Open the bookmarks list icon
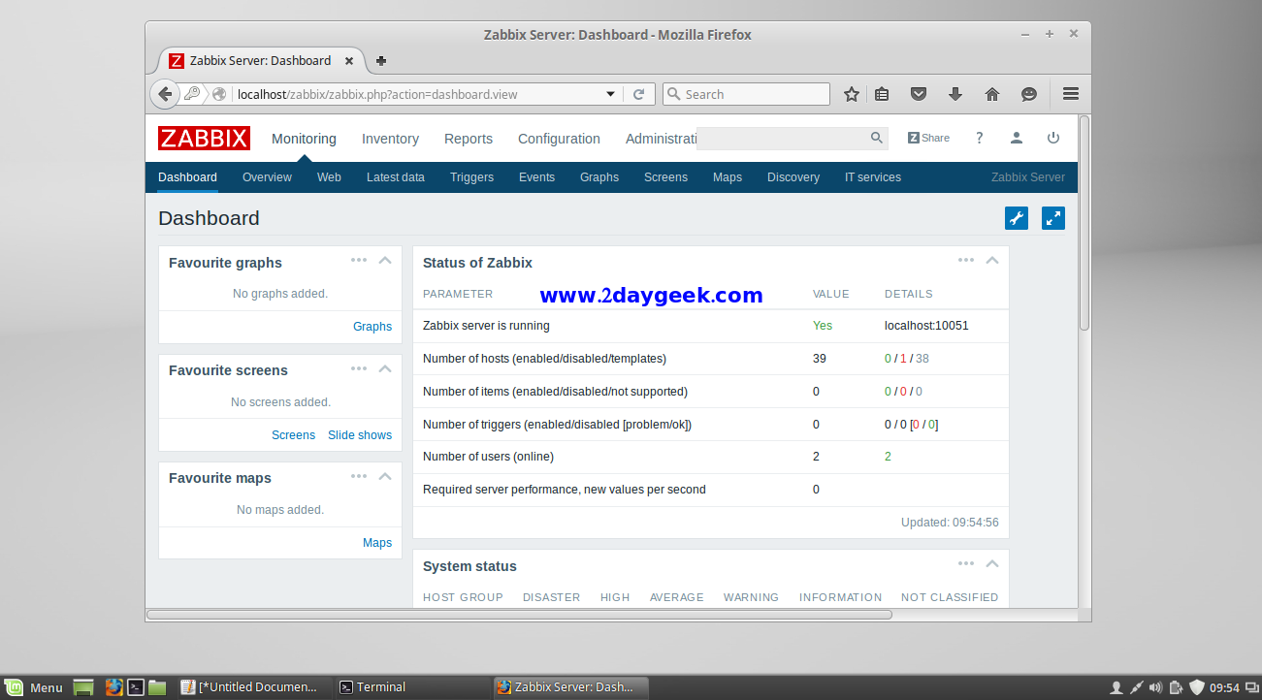The width and height of the screenshot is (1262, 700). click(x=882, y=94)
